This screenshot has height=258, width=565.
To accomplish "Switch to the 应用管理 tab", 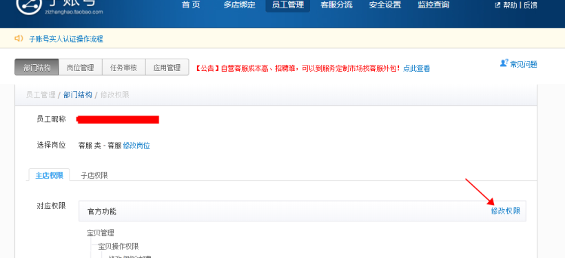I will click(x=167, y=68).
